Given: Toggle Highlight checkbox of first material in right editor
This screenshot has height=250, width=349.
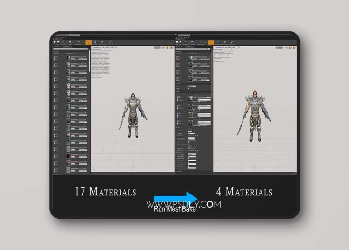Looking at the screenshot, I should (178, 57).
